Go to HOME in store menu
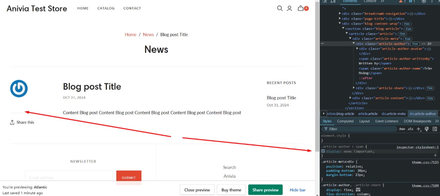Image resolution: width=440 pixels, height=196 pixels. point(83,8)
